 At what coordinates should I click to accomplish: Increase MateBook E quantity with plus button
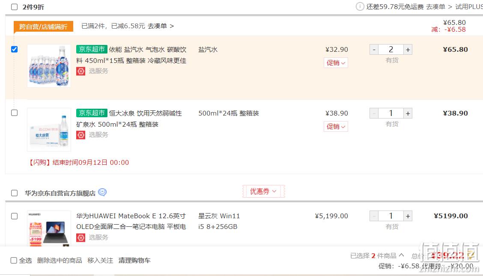tap(408, 216)
